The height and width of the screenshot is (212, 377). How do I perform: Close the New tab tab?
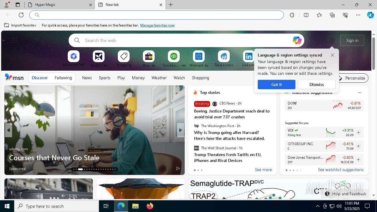click(x=161, y=5)
